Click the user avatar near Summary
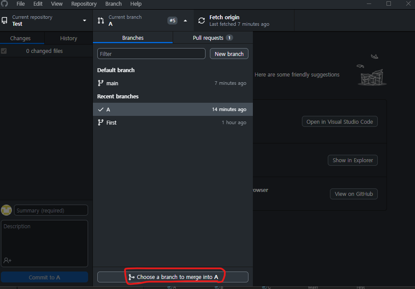This screenshot has width=415, height=289. (x=6, y=210)
